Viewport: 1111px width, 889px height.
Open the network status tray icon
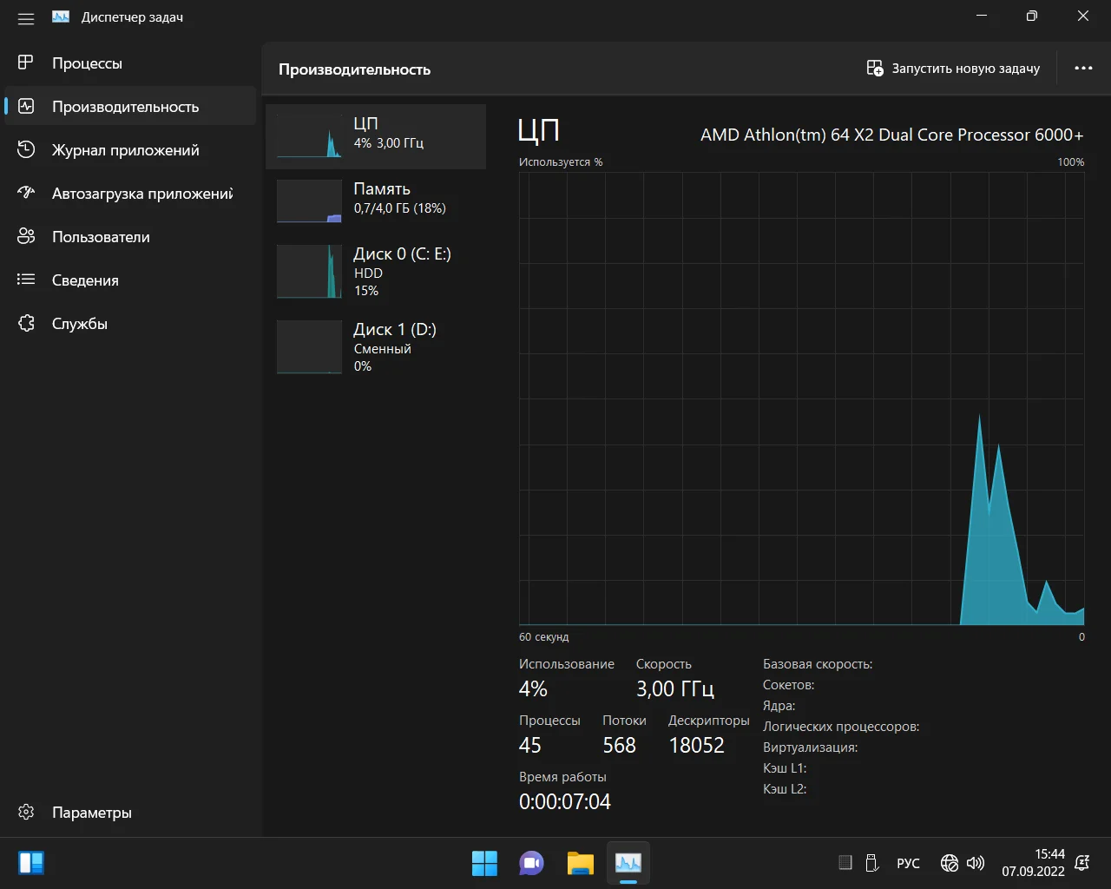(x=950, y=863)
